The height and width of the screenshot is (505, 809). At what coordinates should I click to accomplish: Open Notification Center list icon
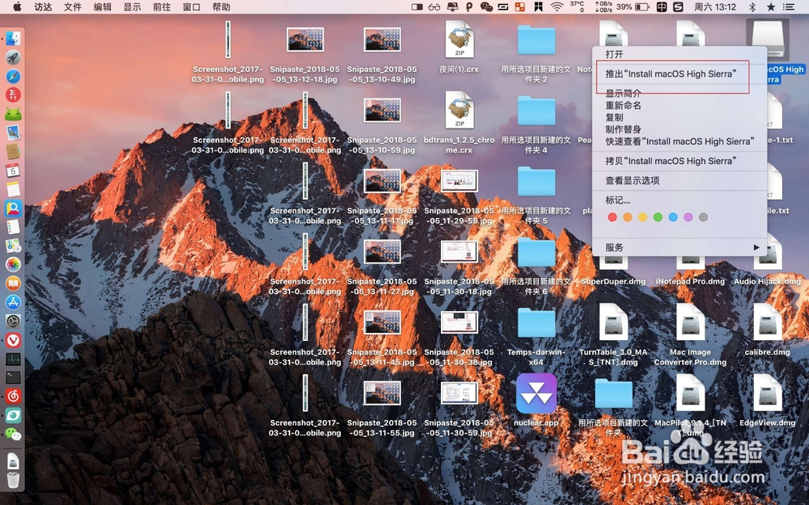tap(788, 6)
